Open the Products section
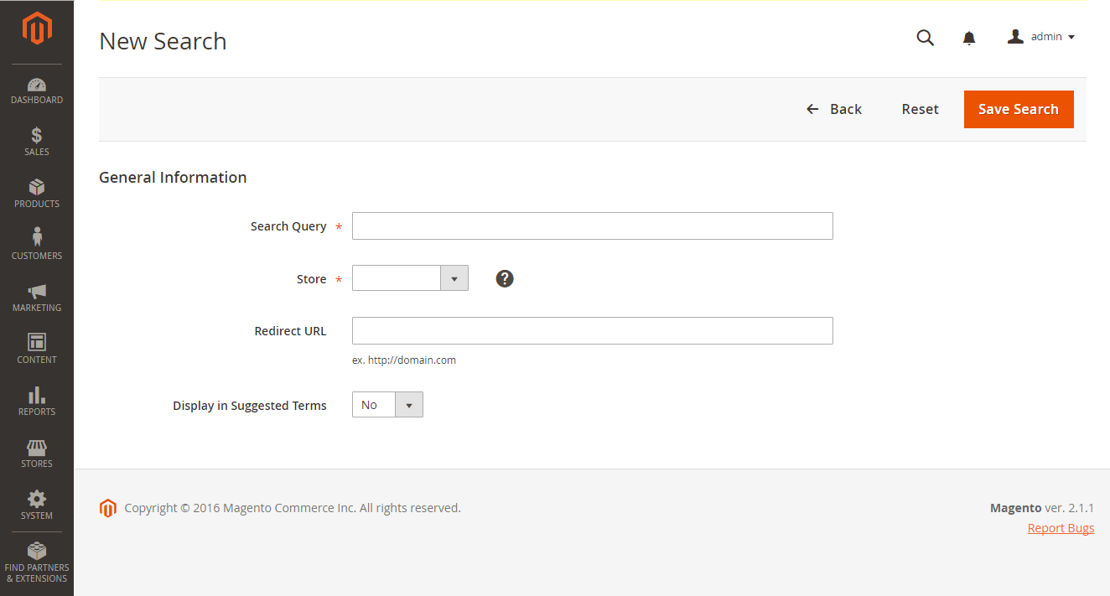 pos(36,193)
